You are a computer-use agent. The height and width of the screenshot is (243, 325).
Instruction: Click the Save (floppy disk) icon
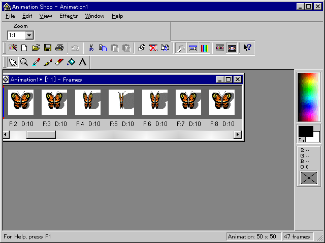click(x=48, y=48)
